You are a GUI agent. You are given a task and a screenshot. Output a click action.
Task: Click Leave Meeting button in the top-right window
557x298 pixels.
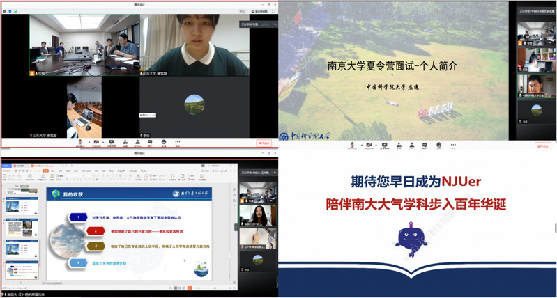[543, 146]
